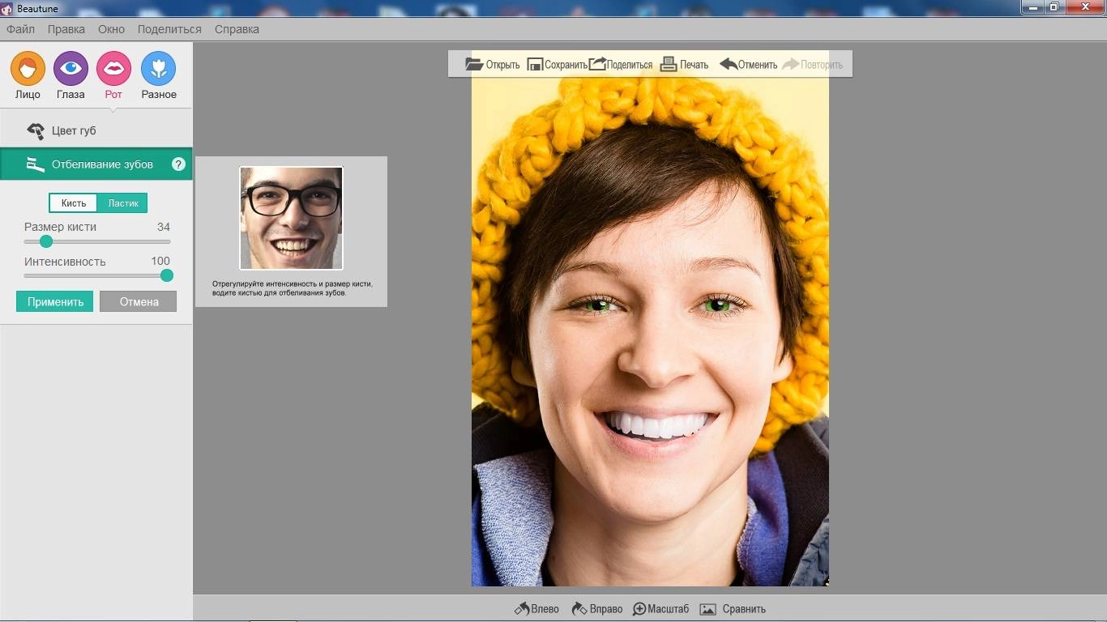Select the Отбеливание зубов tool row
The height and width of the screenshot is (622, 1107).
click(96, 164)
